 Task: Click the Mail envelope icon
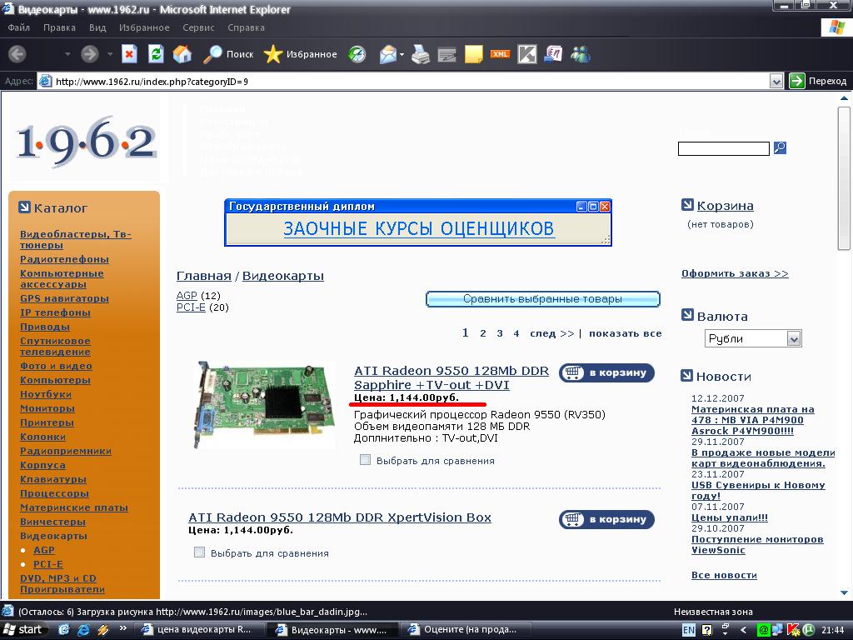coord(388,54)
